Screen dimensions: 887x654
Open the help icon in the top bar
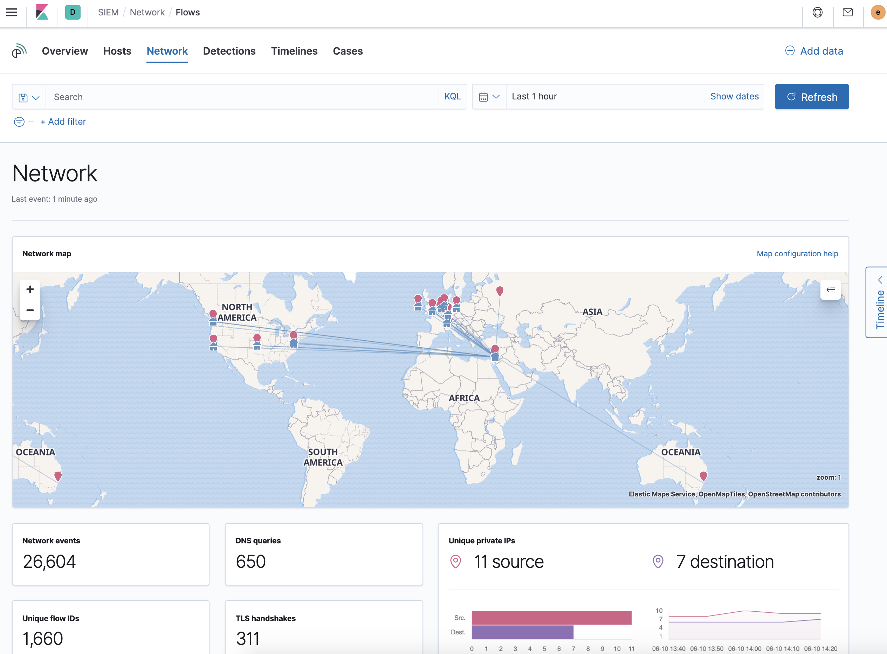coord(818,12)
